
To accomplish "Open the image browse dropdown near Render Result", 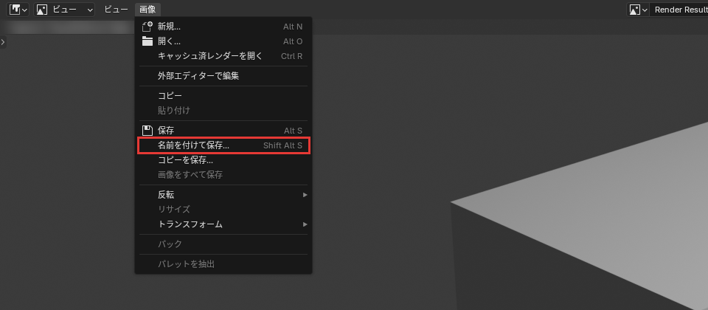I will (639, 10).
